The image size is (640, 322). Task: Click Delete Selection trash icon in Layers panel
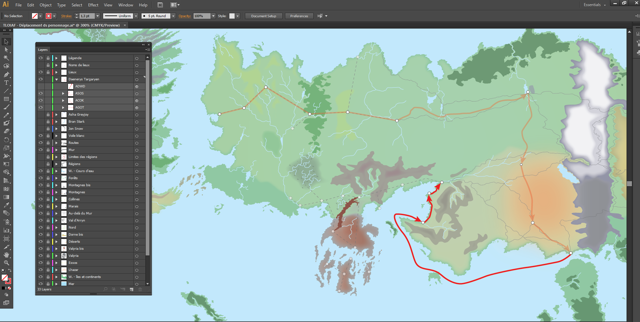(140, 289)
